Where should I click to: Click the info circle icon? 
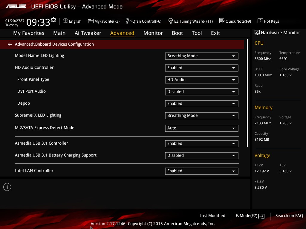pyautogui.click(x=7, y=187)
